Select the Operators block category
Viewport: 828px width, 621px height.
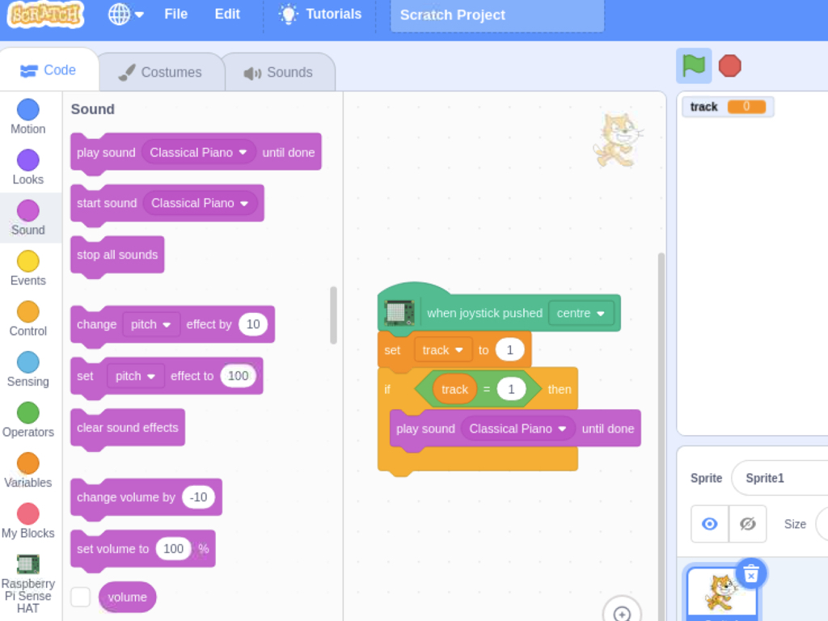click(x=28, y=420)
